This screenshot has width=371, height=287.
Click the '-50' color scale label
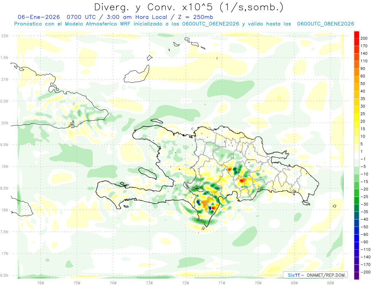click(365, 227)
